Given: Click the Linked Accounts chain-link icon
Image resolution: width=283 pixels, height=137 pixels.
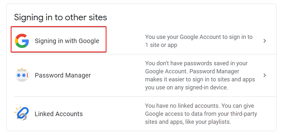Looking at the screenshot, I should click(x=22, y=114).
